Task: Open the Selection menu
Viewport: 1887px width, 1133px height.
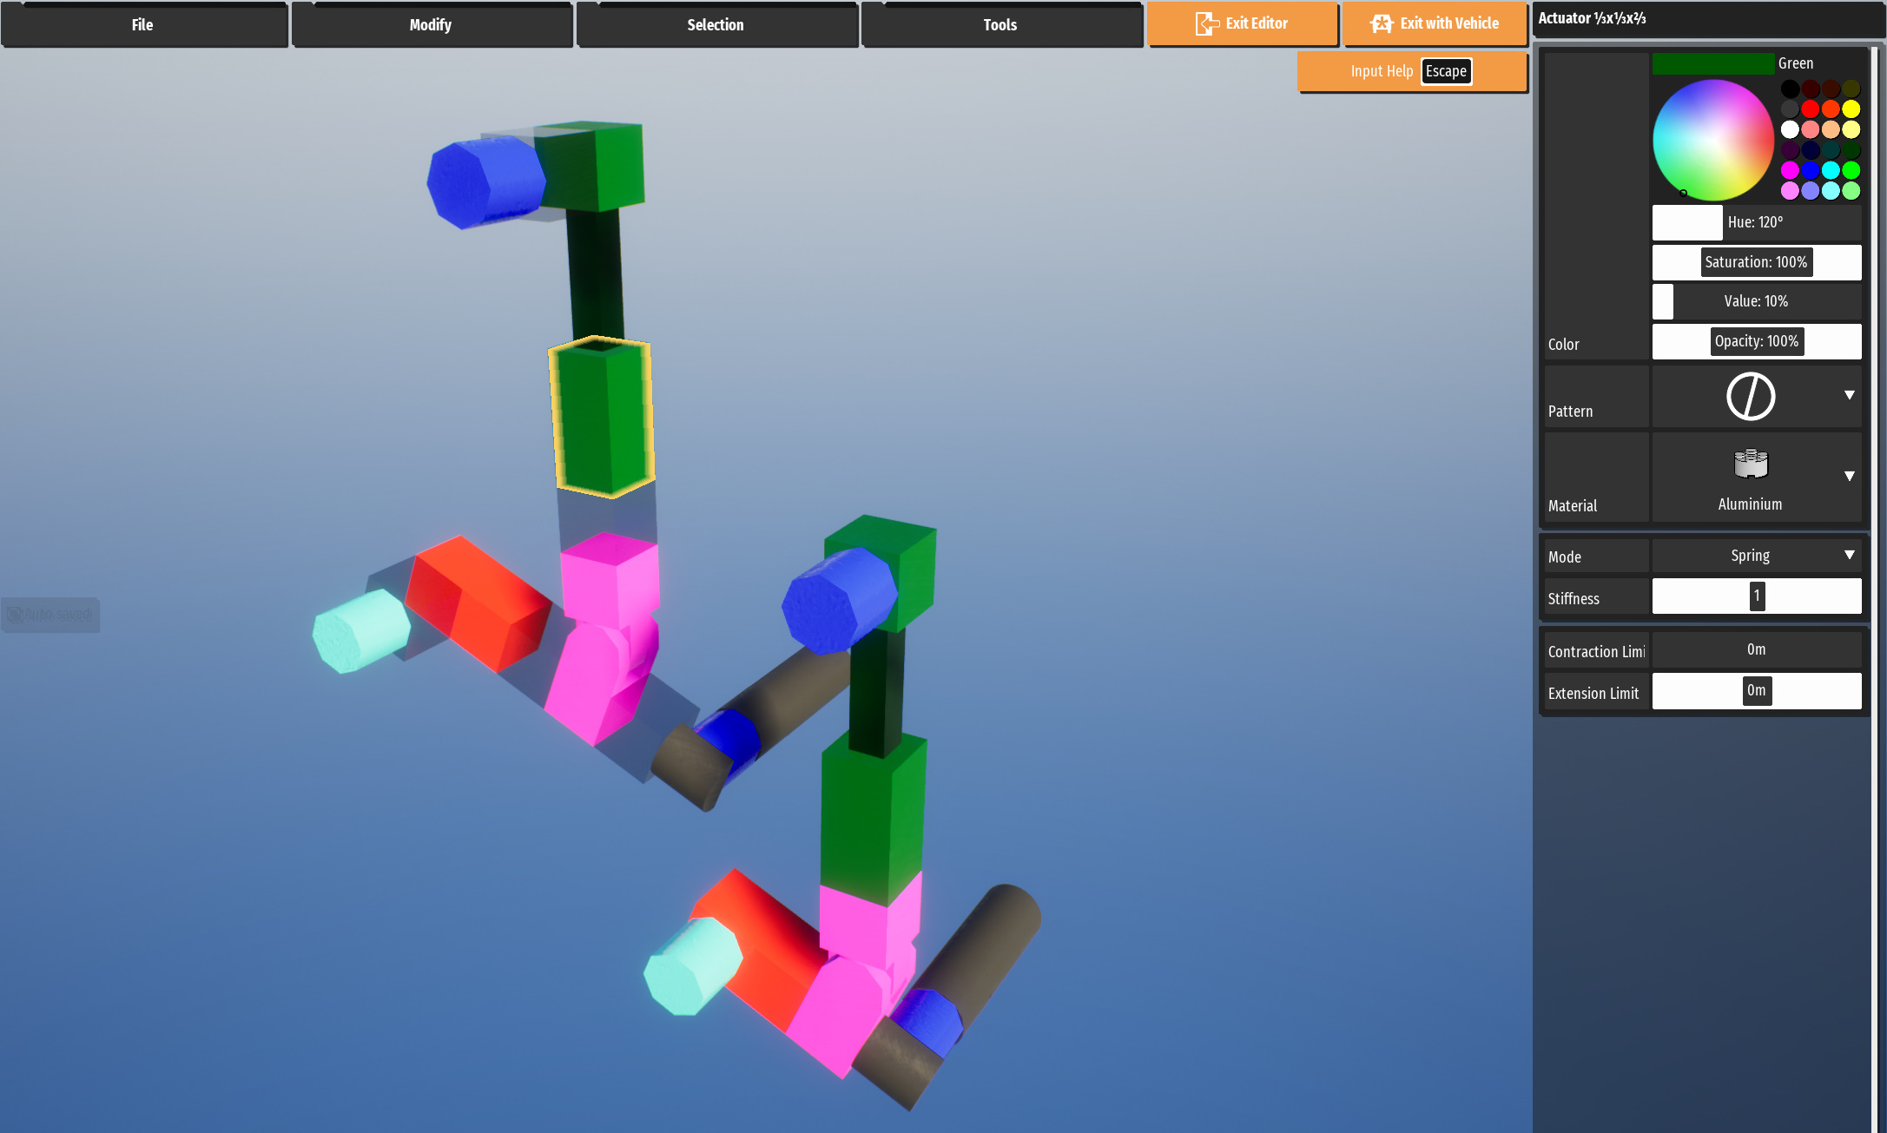Action: tap(716, 24)
